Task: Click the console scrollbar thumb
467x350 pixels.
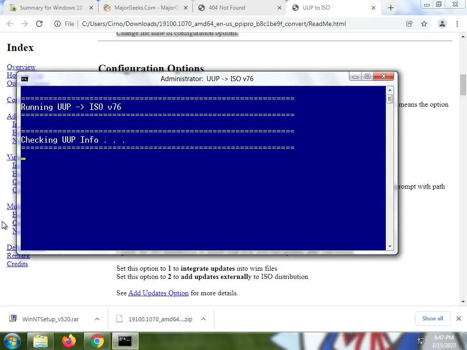Action: (389, 98)
